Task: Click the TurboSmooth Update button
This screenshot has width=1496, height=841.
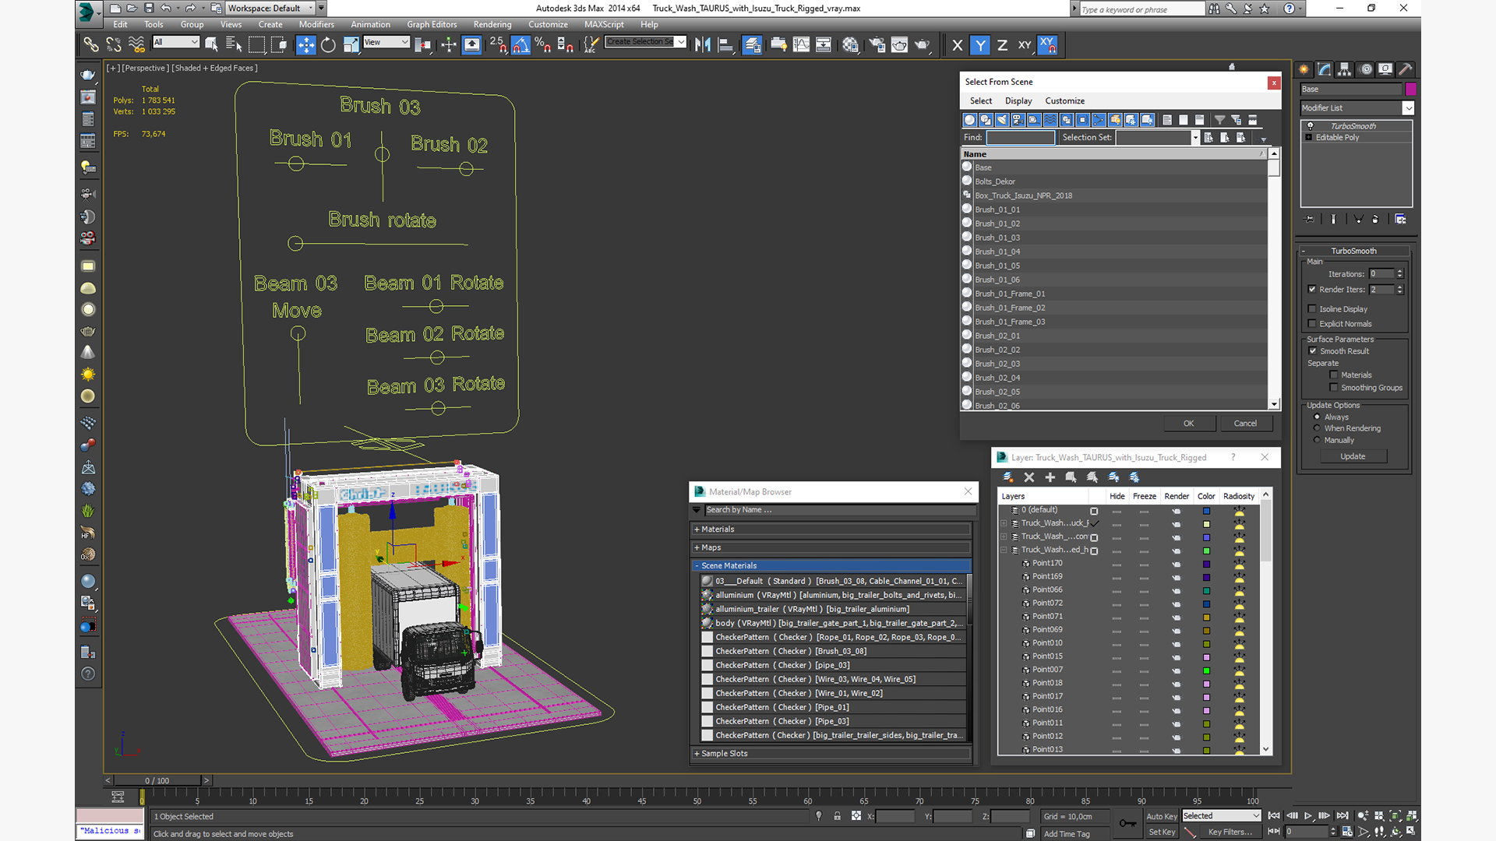Action: pyautogui.click(x=1353, y=456)
